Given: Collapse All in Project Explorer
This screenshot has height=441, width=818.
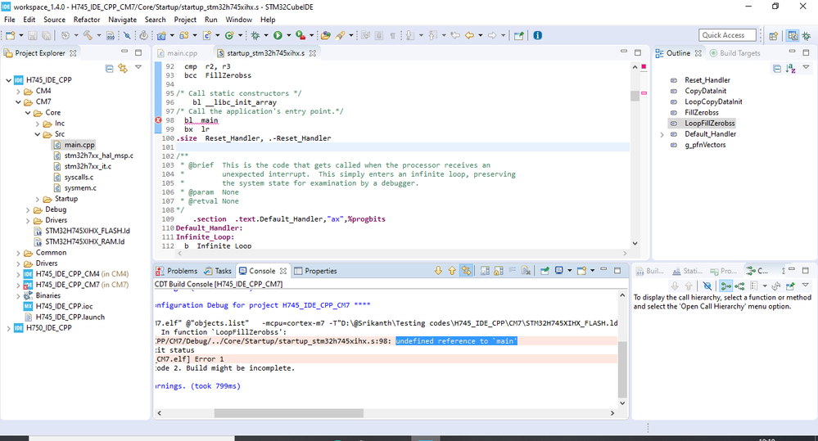Looking at the screenshot, I should [109, 68].
